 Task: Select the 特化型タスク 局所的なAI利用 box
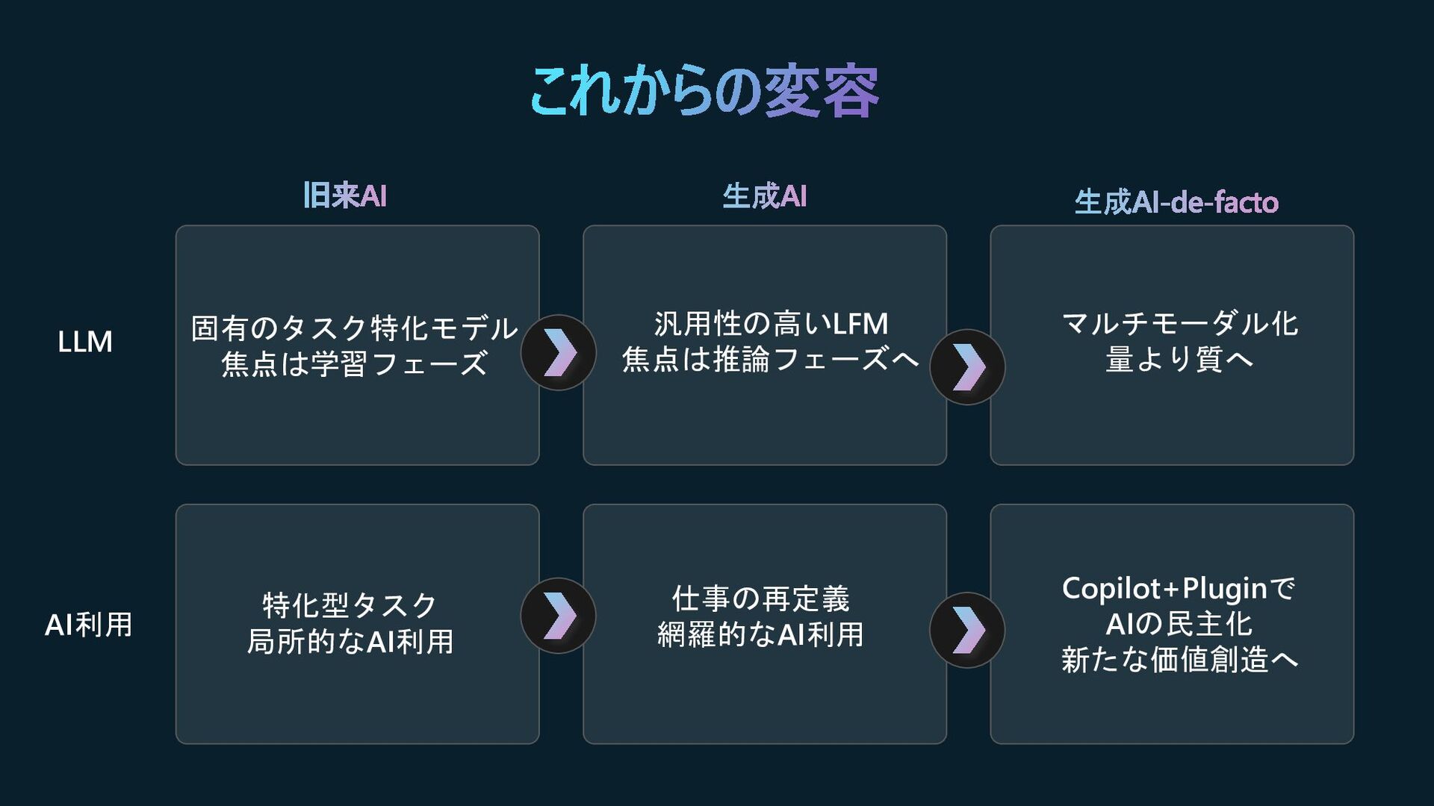point(357,624)
